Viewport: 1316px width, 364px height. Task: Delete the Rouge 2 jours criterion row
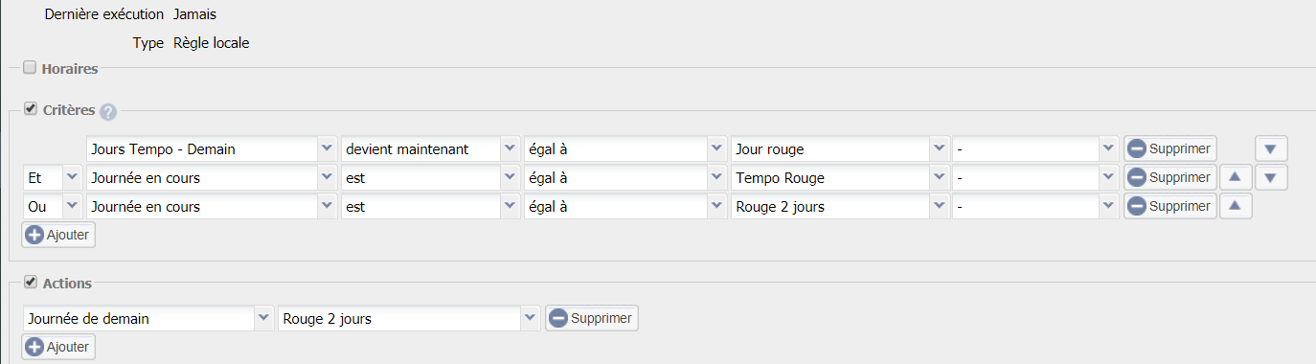tap(1169, 206)
